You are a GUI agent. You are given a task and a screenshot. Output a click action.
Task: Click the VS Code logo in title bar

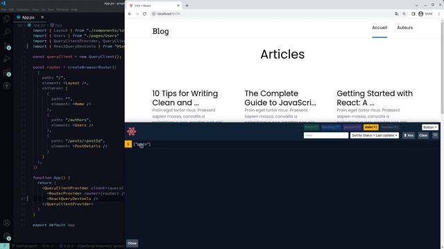click(3, 3)
